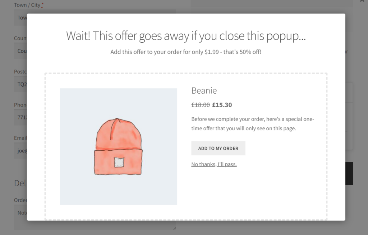Click the required asterisk beside Town / City

42,4
